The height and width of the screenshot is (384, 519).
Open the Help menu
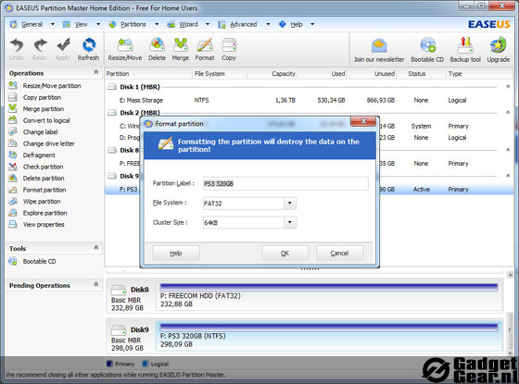(x=297, y=24)
